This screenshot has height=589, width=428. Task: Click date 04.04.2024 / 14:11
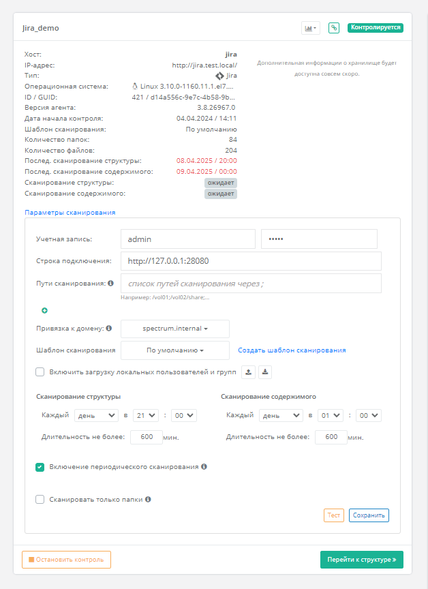click(x=207, y=119)
